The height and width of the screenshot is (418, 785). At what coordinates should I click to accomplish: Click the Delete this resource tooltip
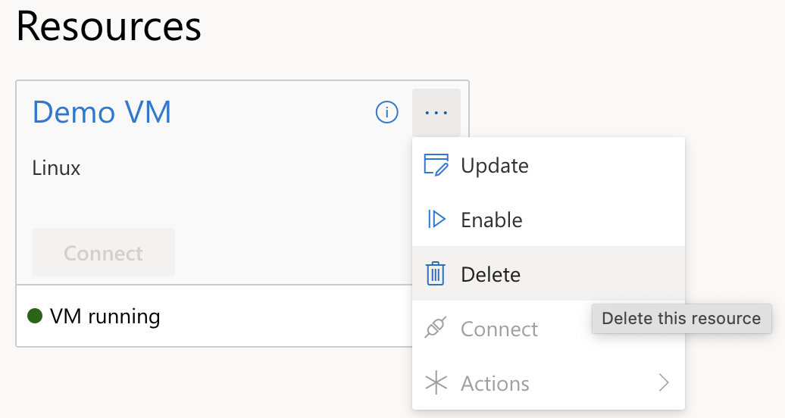point(680,318)
